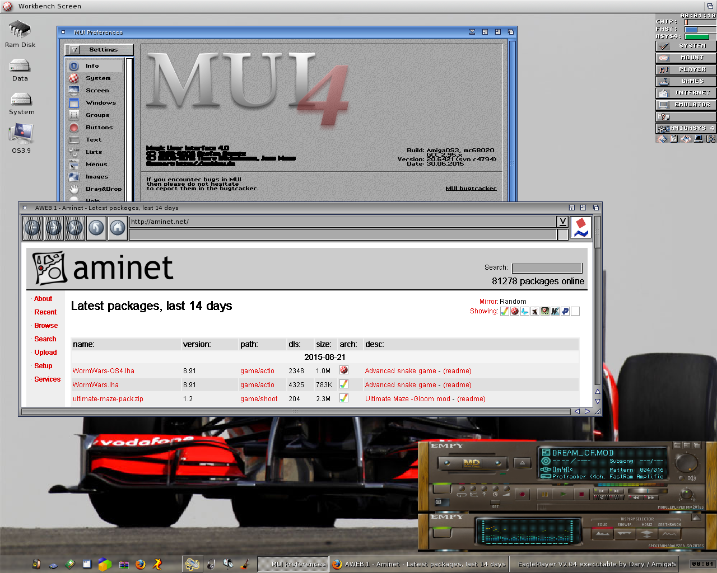
Task: Click the AWeb URL address field
Action: pos(343,222)
